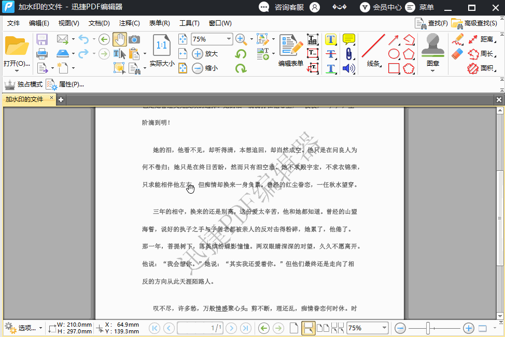The height and width of the screenshot is (337, 505).
Task: Click the 图章 stamp tool
Action: [x=432, y=49]
